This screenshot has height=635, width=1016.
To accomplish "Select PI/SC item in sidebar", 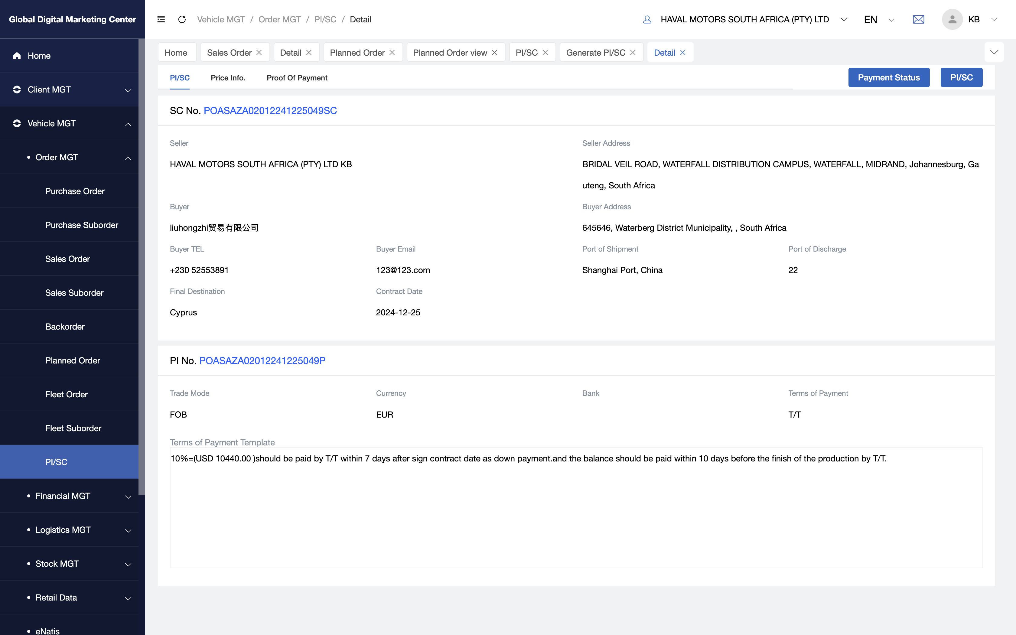I will click(x=69, y=462).
